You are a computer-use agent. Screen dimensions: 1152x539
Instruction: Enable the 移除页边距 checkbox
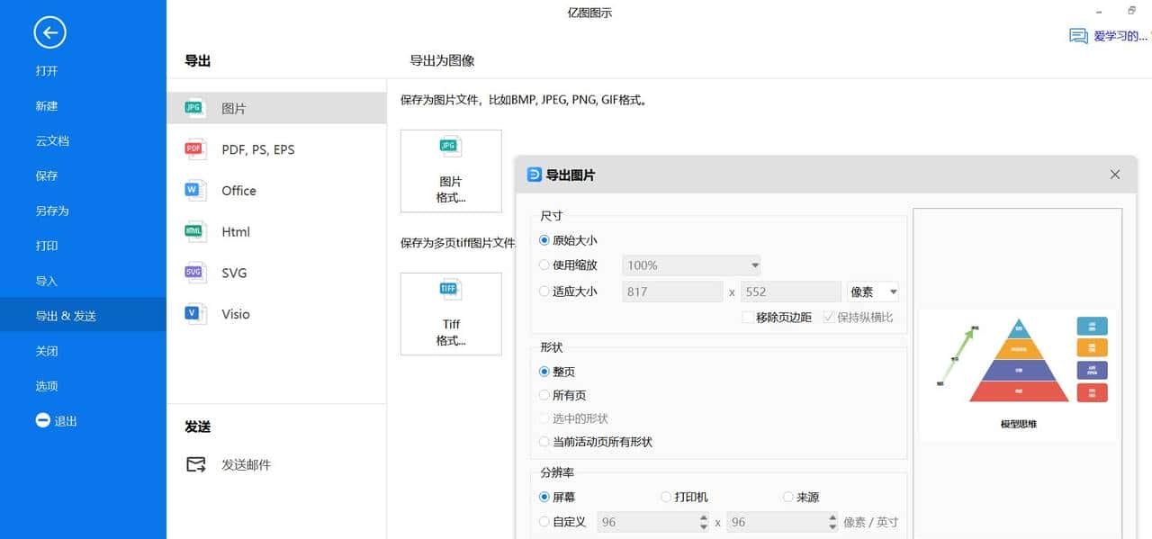point(747,317)
